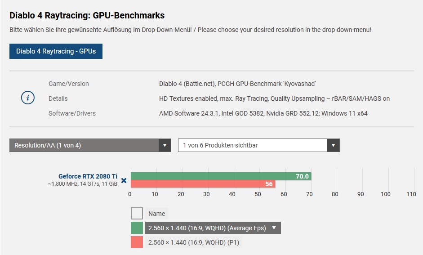The image size is (423, 255).
Task: Click the info circle icon
Action: coord(28,98)
